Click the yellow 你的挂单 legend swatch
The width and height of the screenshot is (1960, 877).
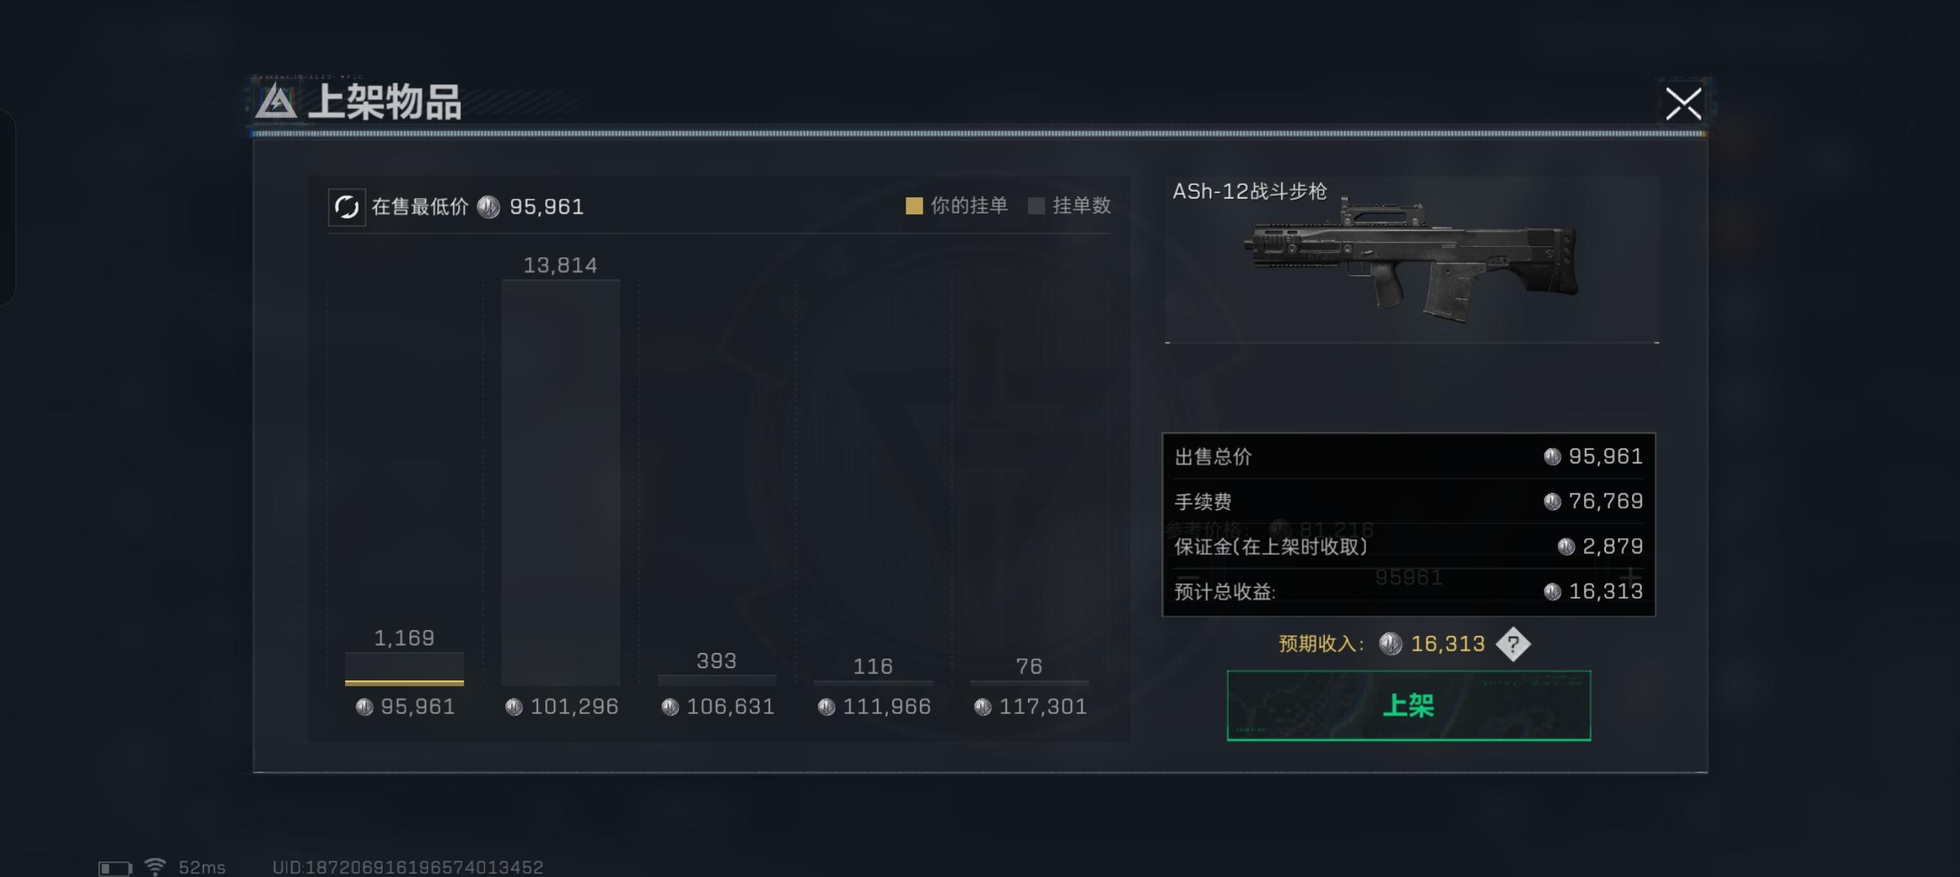(x=914, y=206)
